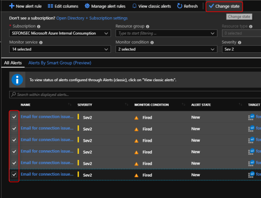Open the last Email for connection issue alert link
Image resolution: width=261 pixels, height=198 pixels.
[47, 174]
